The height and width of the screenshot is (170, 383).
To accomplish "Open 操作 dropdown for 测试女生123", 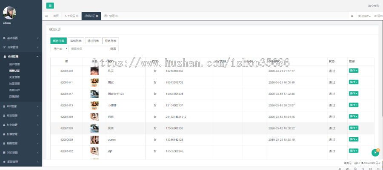I will 354,93.
